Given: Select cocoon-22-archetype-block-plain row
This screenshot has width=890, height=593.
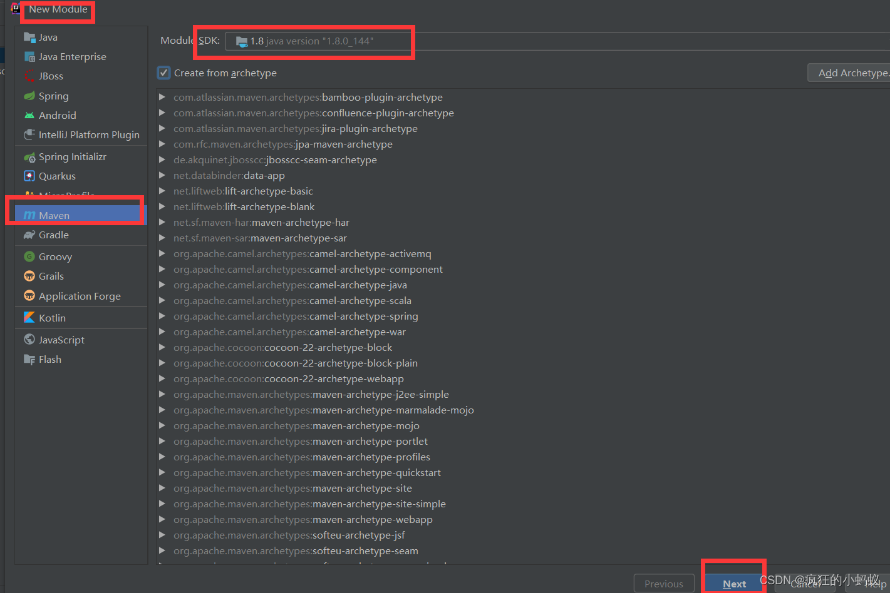Looking at the screenshot, I should [523, 363].
